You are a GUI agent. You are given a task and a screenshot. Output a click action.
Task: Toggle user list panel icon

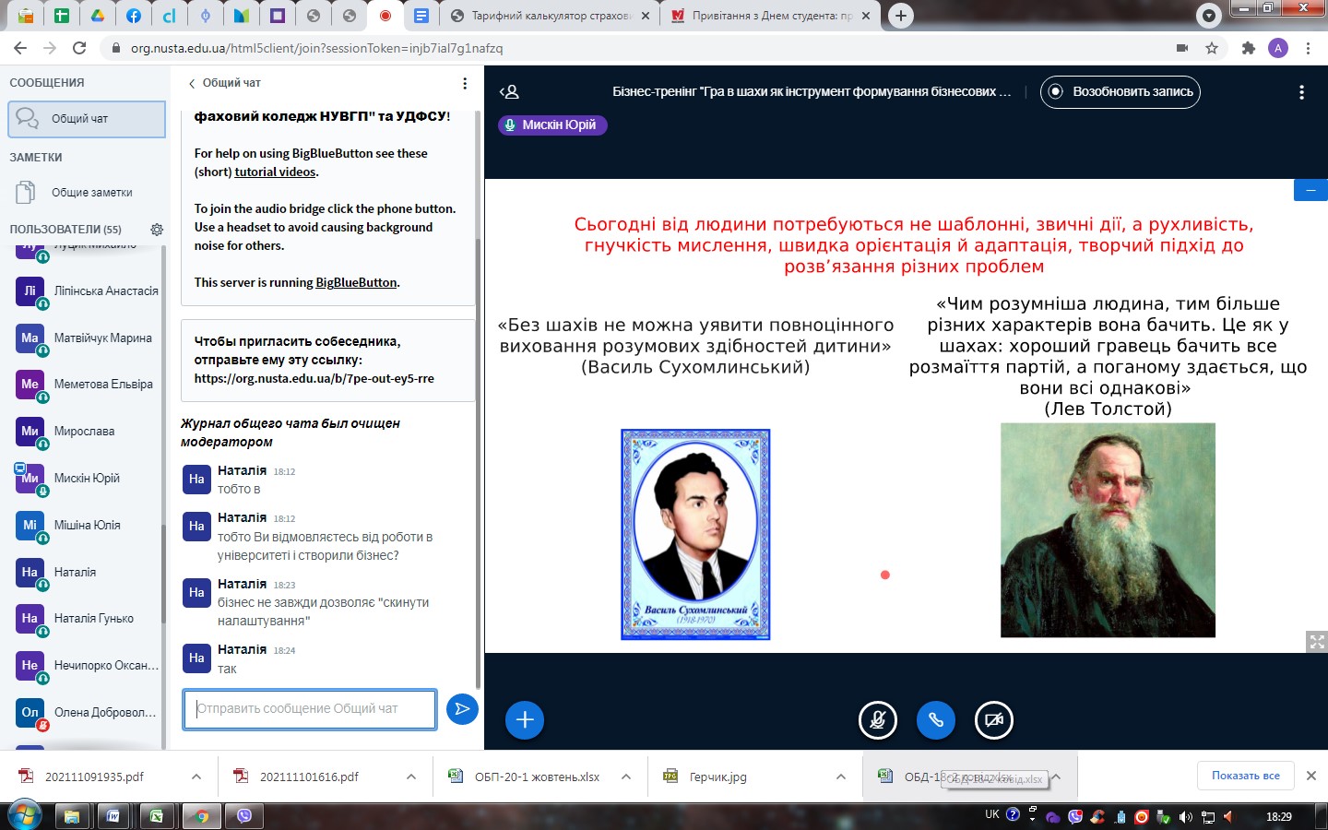click(x=509, y=91)
